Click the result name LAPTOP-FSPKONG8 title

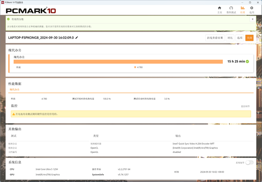tap(41, 38)
